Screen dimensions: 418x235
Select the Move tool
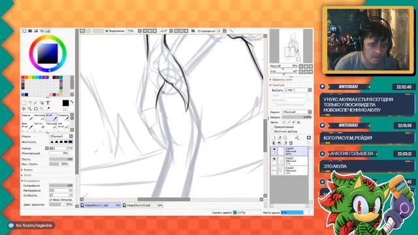coord(24,109)
